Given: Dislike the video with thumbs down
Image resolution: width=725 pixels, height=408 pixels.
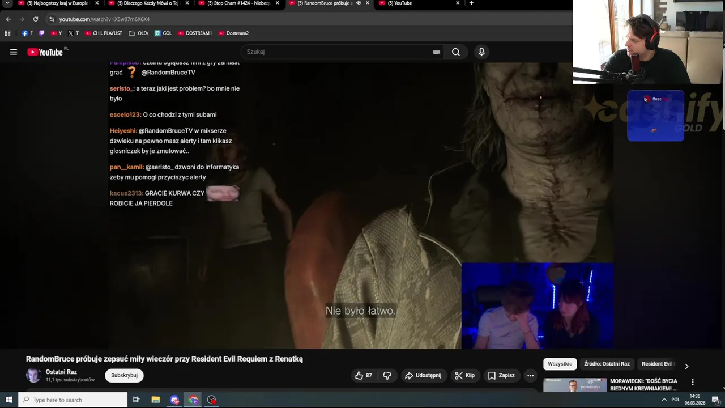Looking at the screenshot, I should pyautogui.click(x=387, y=375).
